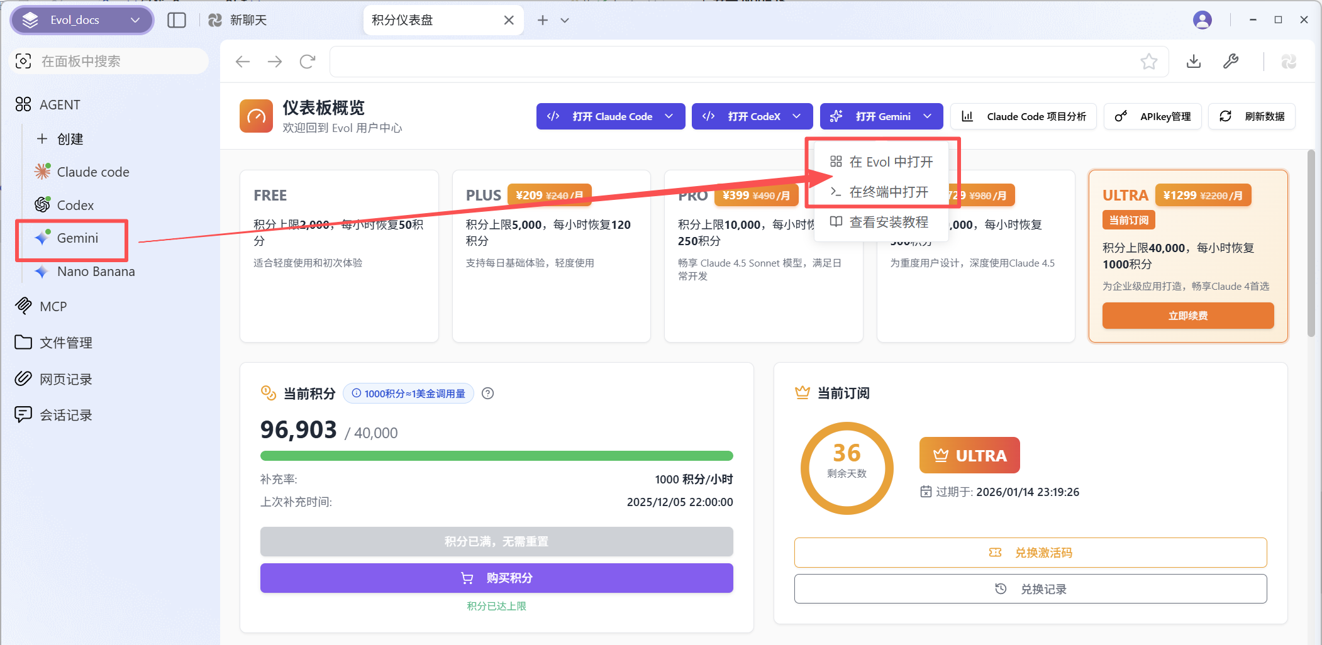The height and width of the screenshot is (645, 1322).
Task: Click the help question mark icon
Action: 487,394
